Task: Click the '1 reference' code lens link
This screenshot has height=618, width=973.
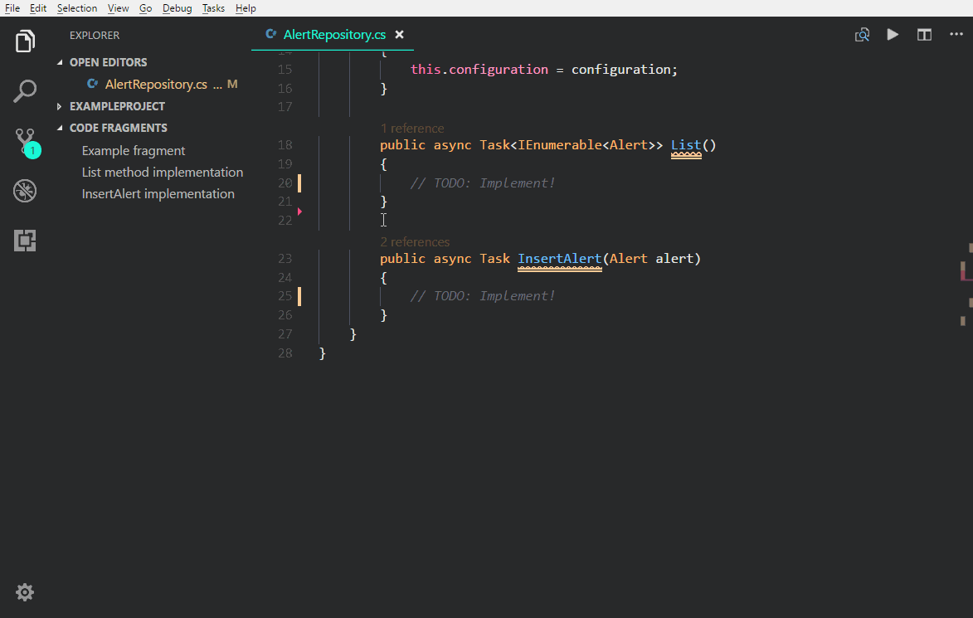Action: [x=412, y=129]
